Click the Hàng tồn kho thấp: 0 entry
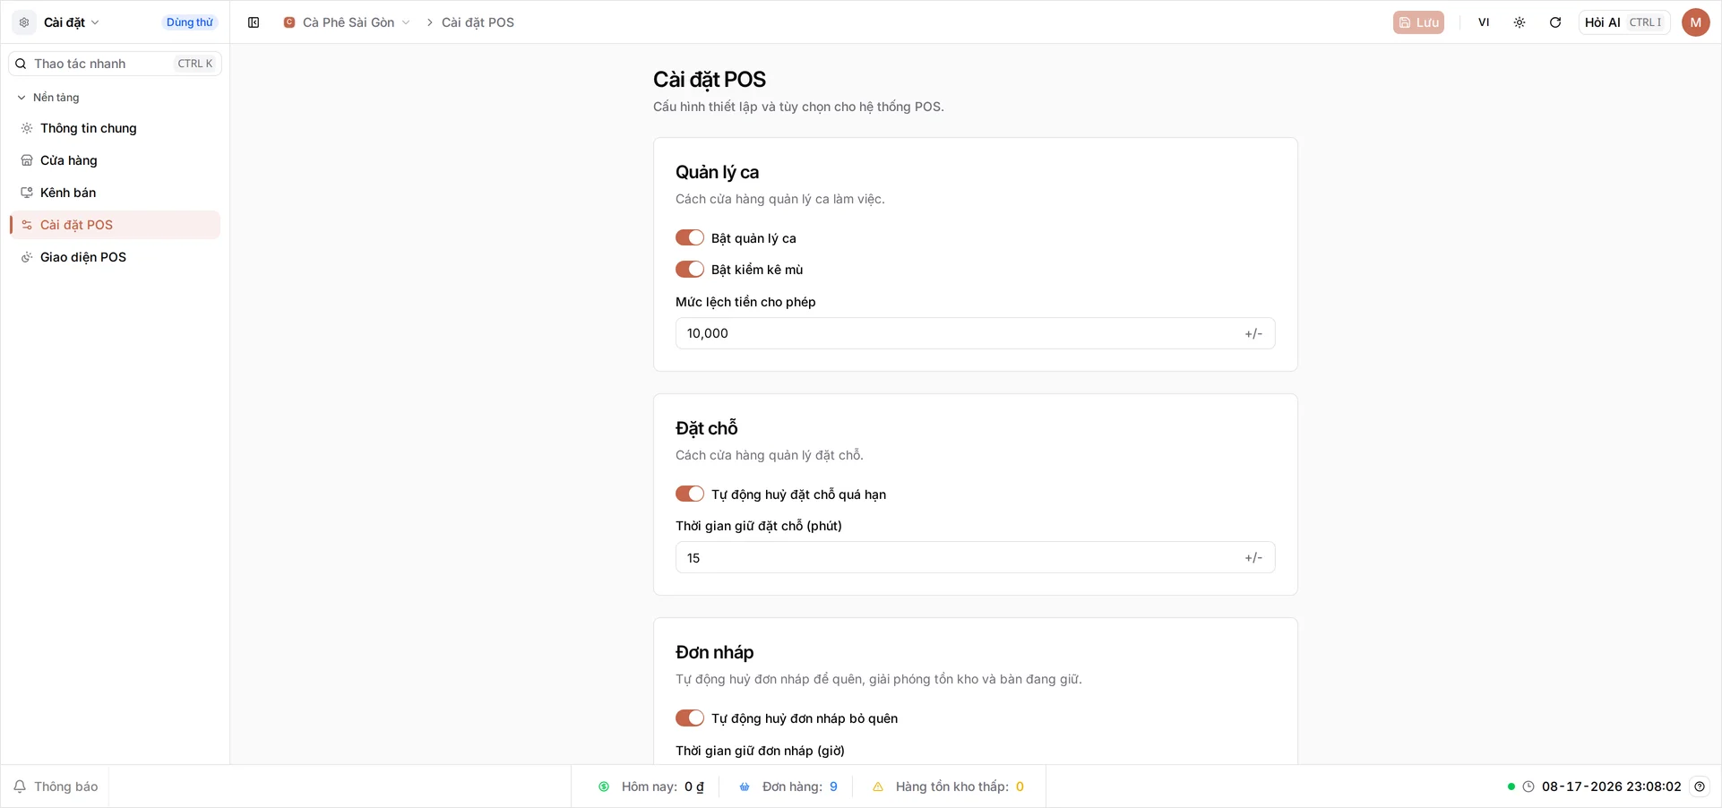1722x808 pixels. coord(949,787)
